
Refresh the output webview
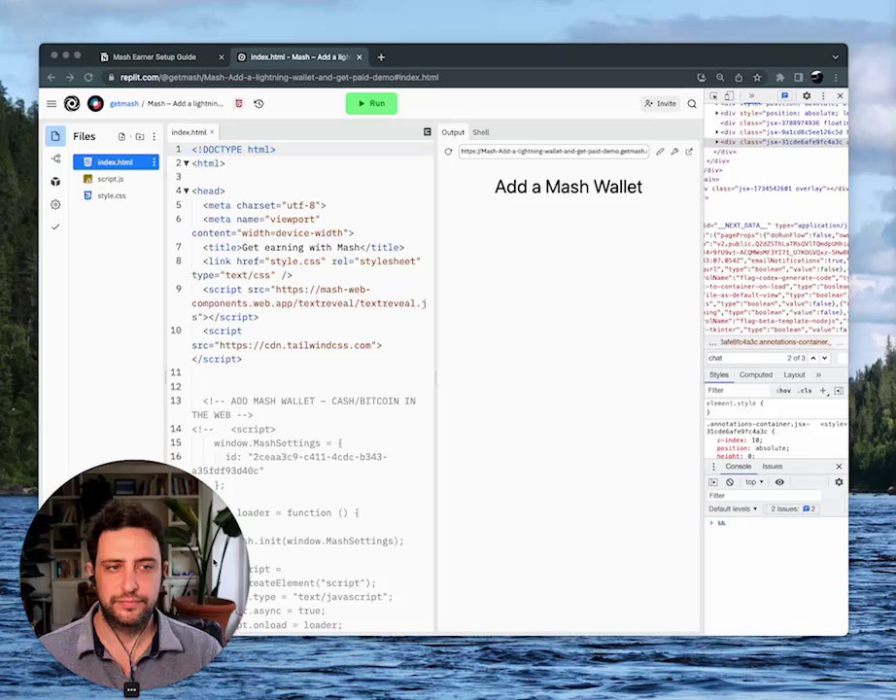pos(449,152)
